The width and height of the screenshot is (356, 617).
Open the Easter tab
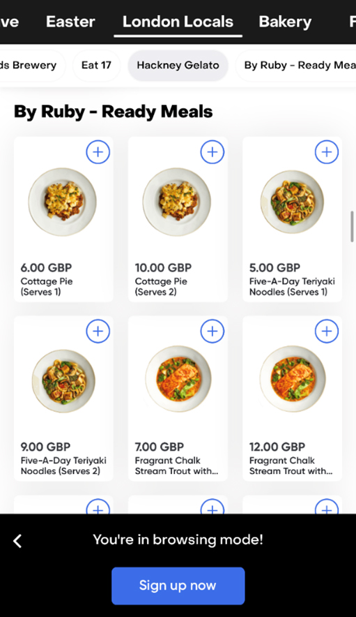[x=70, y=22]
